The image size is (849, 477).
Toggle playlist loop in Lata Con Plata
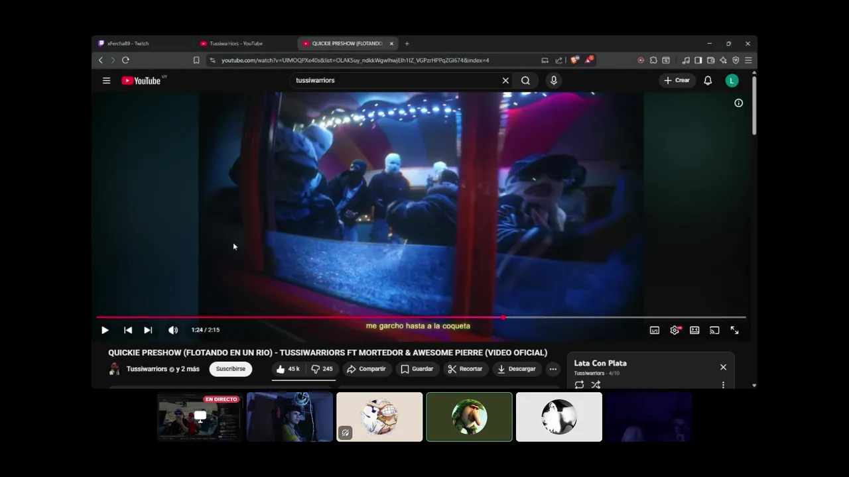point(579,385)
